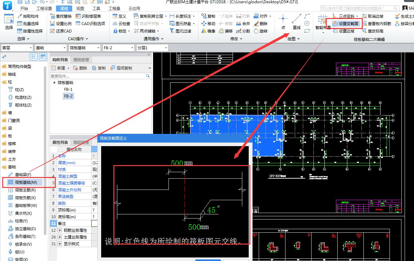The width and height of the screenshot is (414, 261).
Task: Expand 土建业务属性 property group
Action: click(60, 237)
